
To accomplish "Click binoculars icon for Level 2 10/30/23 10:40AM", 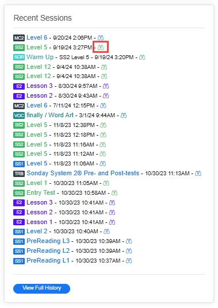I will 107,232.
